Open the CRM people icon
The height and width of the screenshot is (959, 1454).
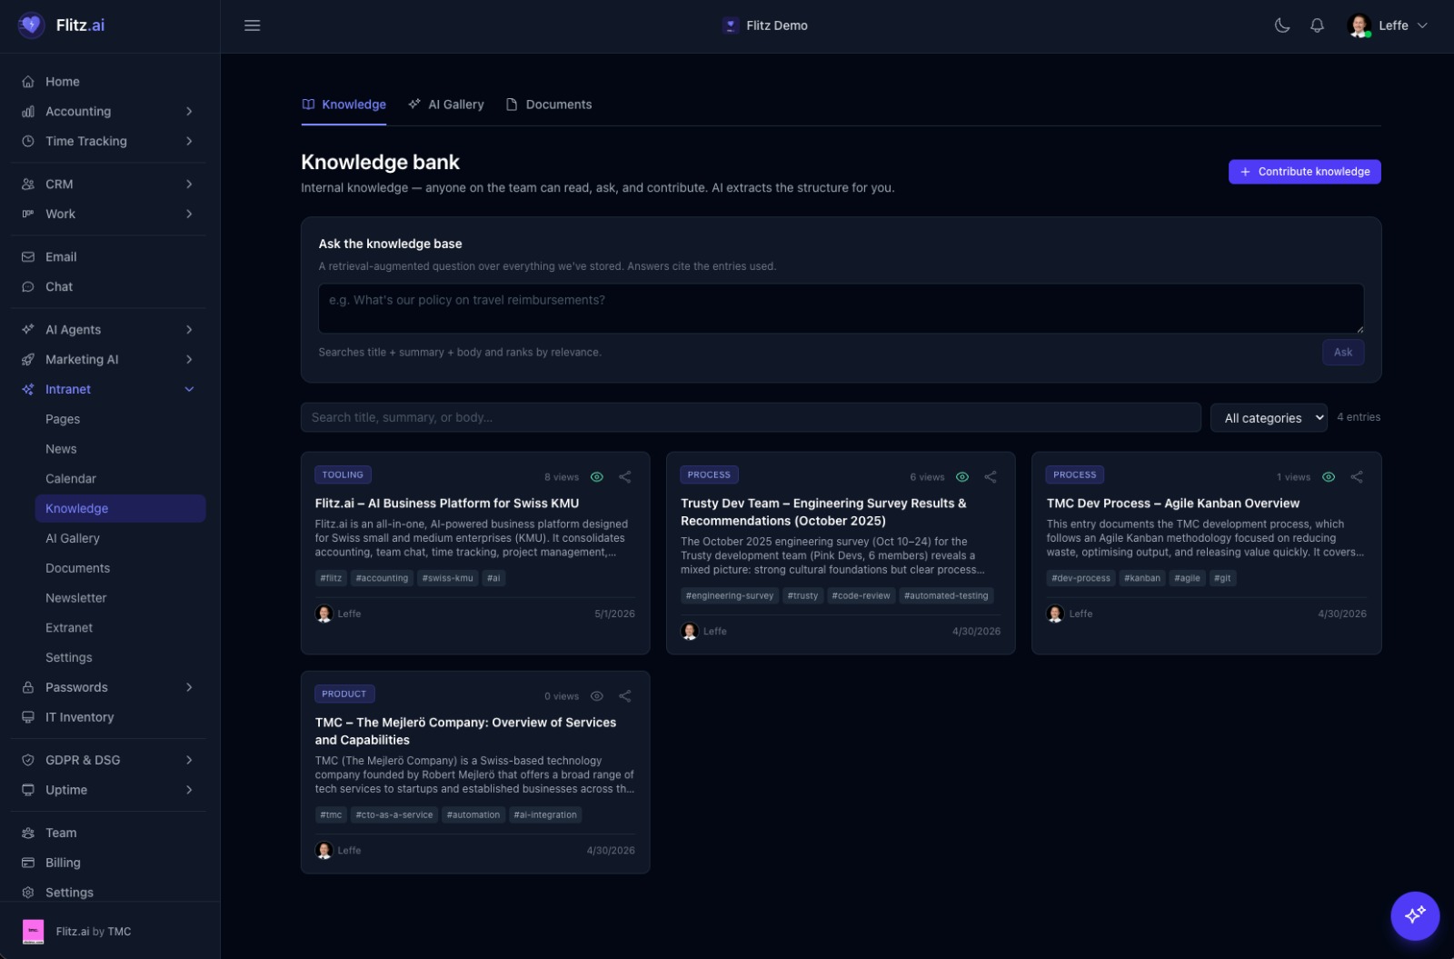[x=28, y=185]
